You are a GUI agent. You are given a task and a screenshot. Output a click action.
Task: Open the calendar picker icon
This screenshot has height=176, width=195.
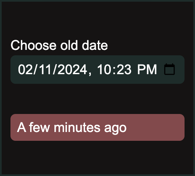tap(169, 69)
